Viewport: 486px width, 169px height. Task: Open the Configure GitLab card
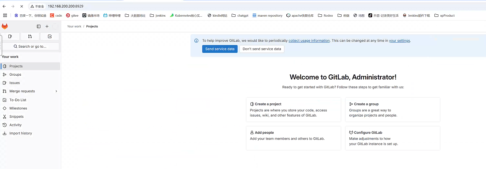pyautogui.click(x=393, y=138)
